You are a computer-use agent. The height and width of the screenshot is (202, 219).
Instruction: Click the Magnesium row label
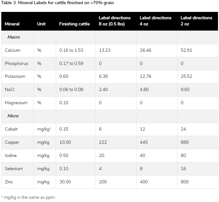[x=16, y=103]
